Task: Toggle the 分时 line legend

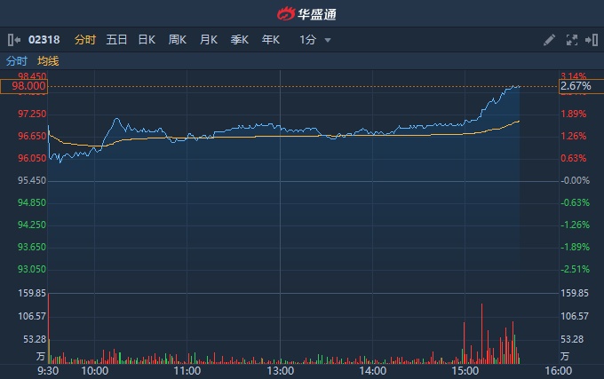Action: tap(17, 61)
